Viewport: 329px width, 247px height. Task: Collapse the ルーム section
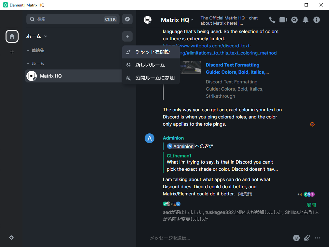[x=36, y=63]
